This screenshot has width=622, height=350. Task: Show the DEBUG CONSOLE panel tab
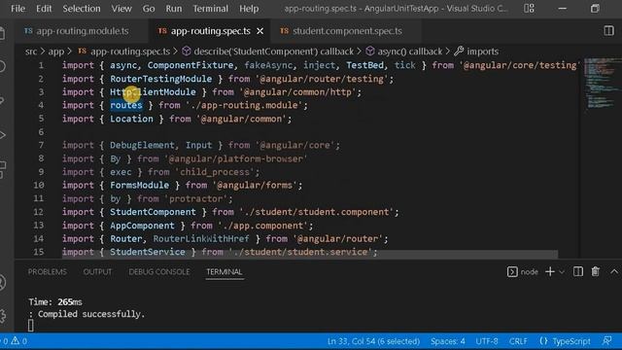(x=159, y=272)
